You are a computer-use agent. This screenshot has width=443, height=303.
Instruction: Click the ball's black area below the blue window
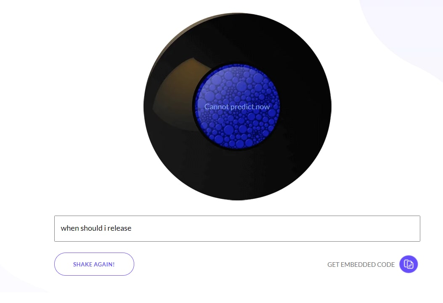coord(237,175)
